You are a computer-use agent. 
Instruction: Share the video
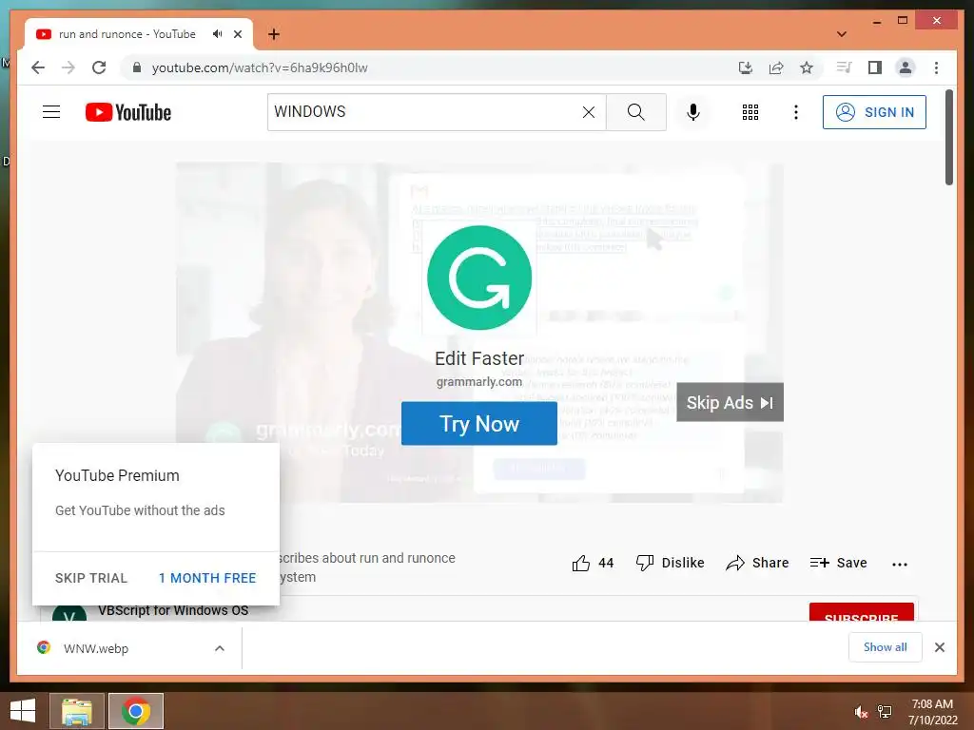click(757, 563)
